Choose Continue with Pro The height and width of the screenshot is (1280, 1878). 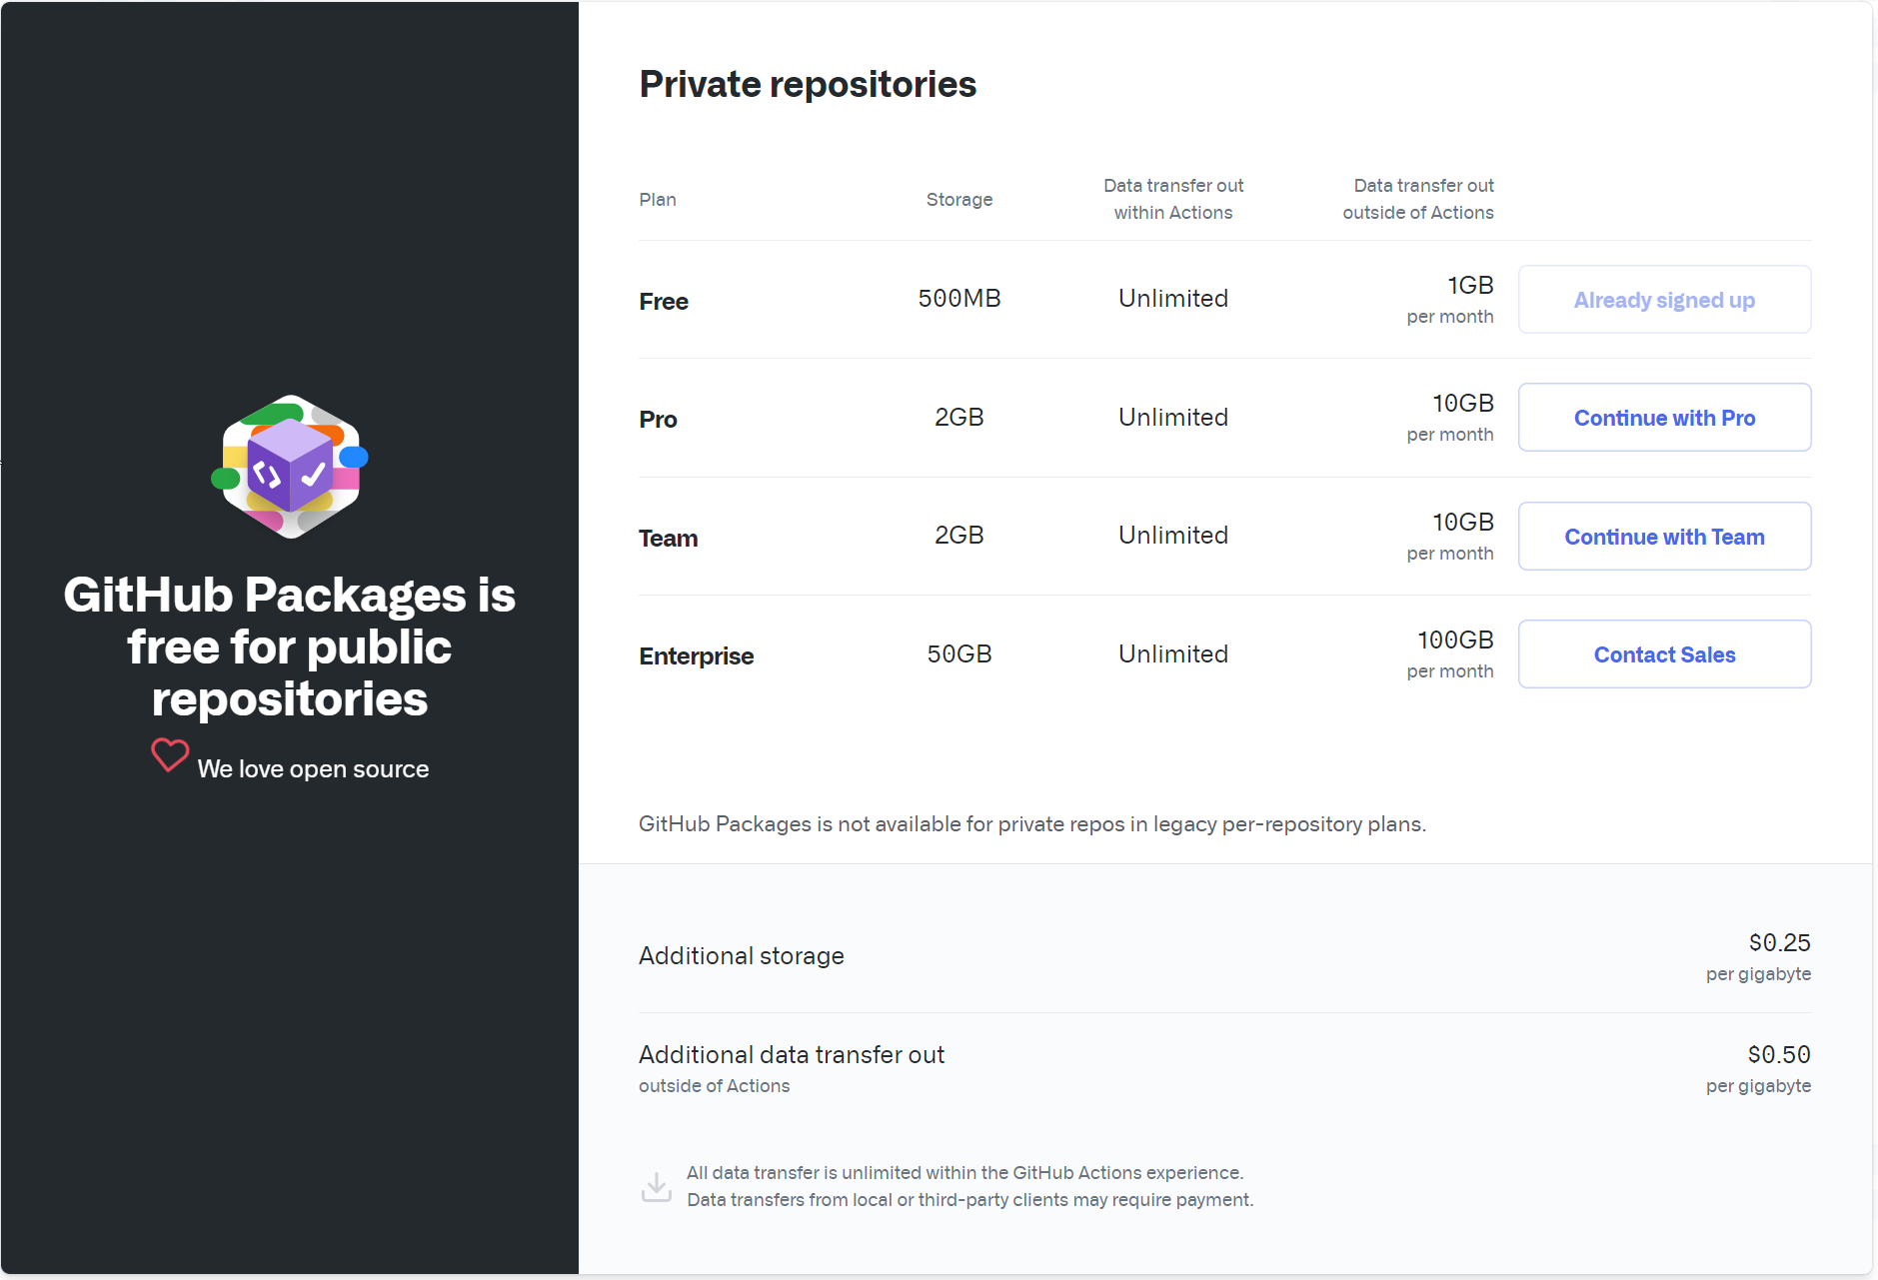1663,418
